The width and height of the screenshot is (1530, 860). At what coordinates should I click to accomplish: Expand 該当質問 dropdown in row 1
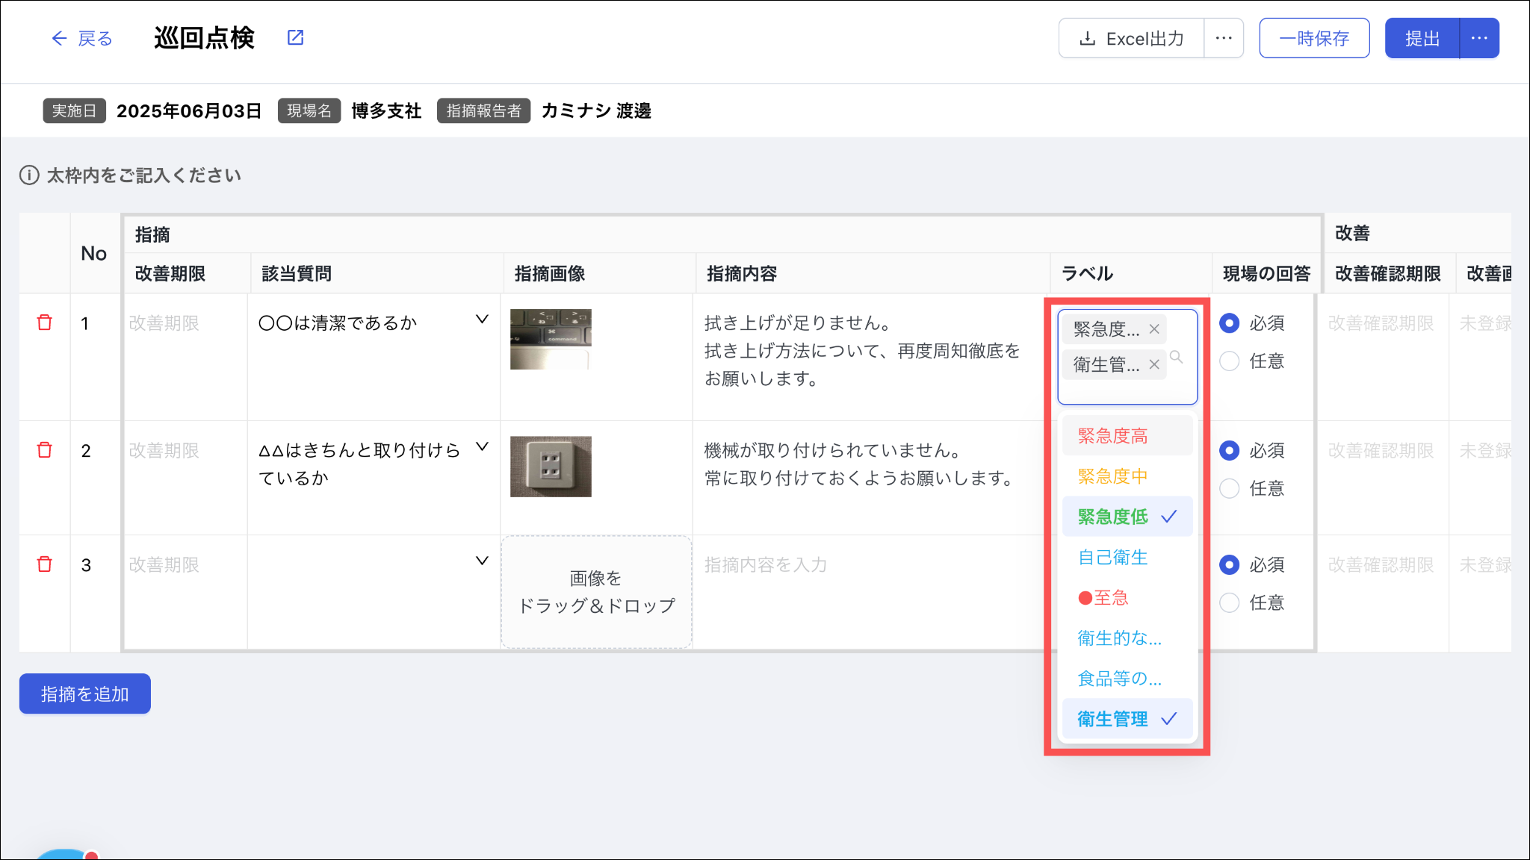483,320
